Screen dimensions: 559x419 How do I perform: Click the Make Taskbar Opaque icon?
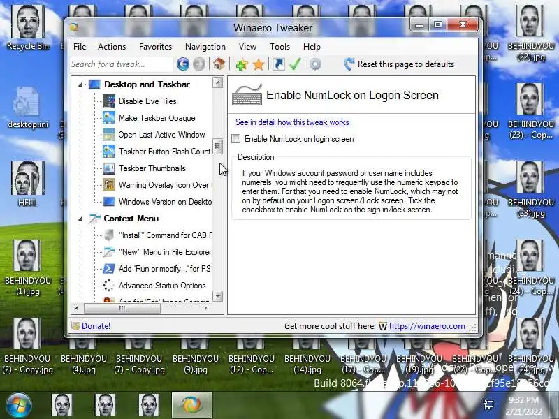point(109,118)
